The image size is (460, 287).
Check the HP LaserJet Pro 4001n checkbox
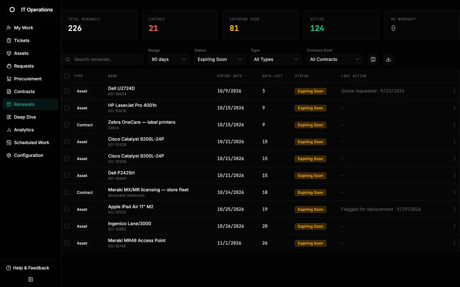[67, 108]
